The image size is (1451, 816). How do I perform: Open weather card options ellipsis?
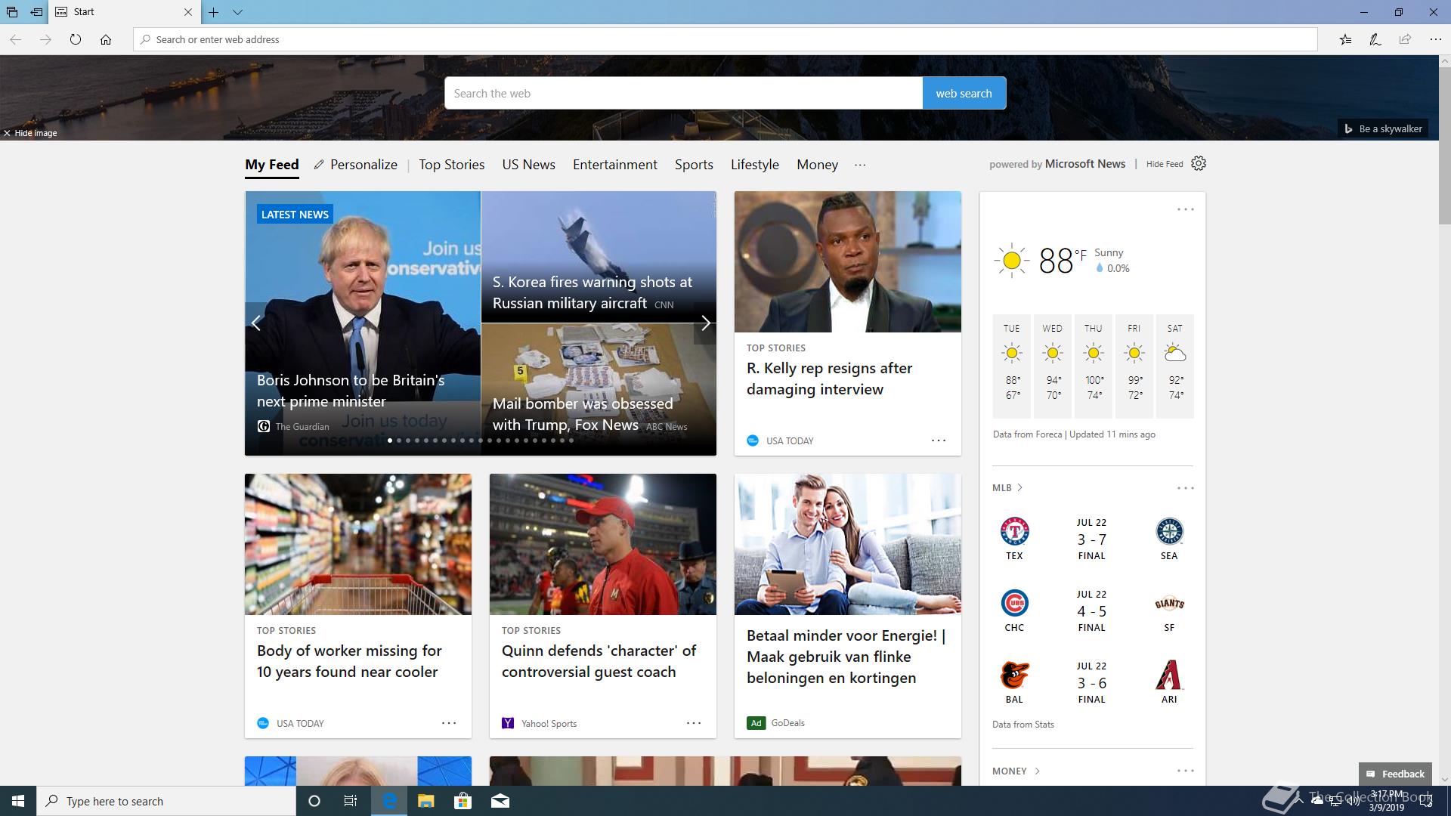1185,209
